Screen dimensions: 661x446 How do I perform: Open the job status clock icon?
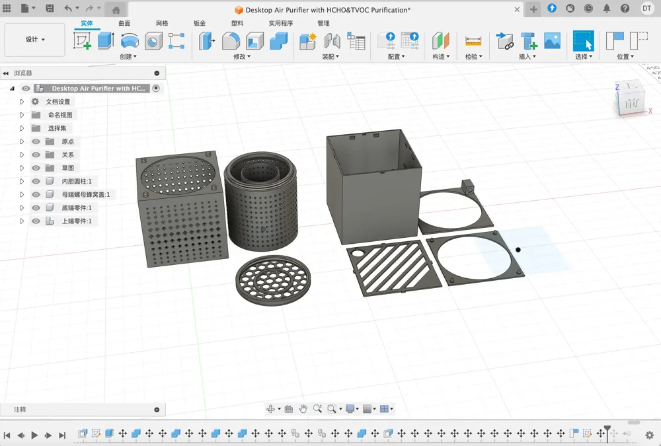click(588, 9)
